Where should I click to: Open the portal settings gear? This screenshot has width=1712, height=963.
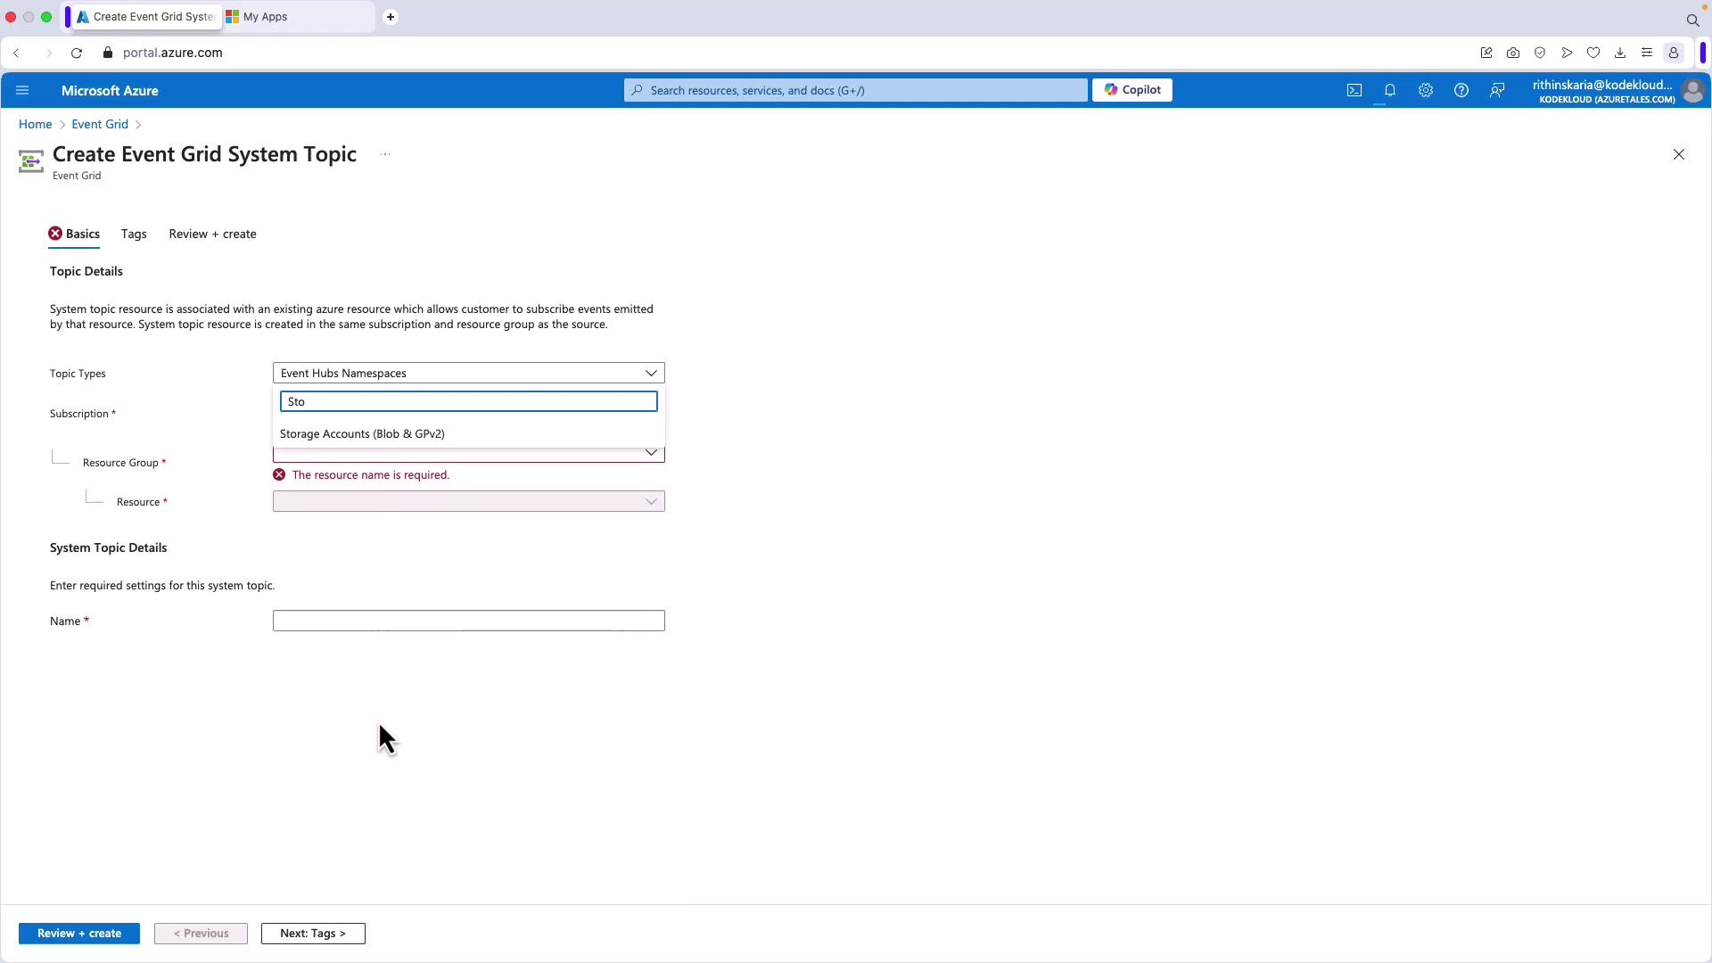(1425, 90)
